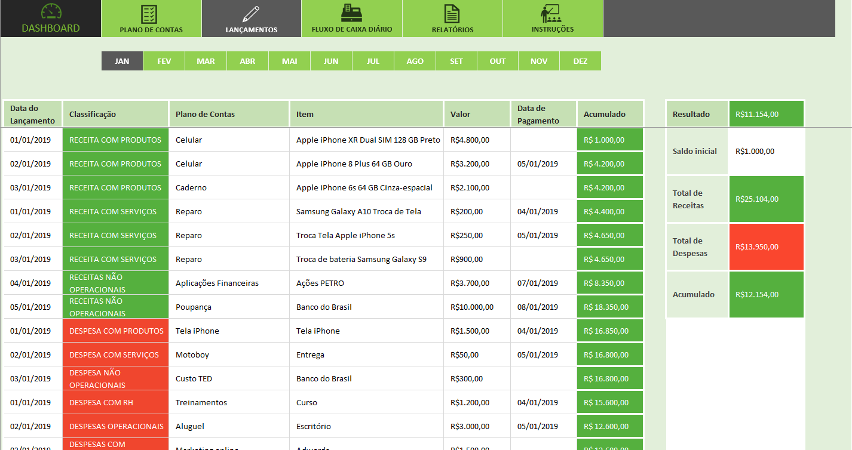Viewport: 852px width, 450px height.
Task: Select the Apple iPhone 6s Cinza-espacial cell
Action: 367,187
